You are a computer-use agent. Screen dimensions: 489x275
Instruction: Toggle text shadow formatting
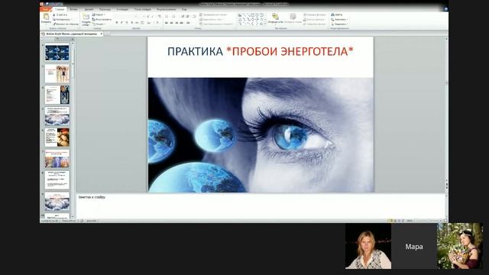132,23
